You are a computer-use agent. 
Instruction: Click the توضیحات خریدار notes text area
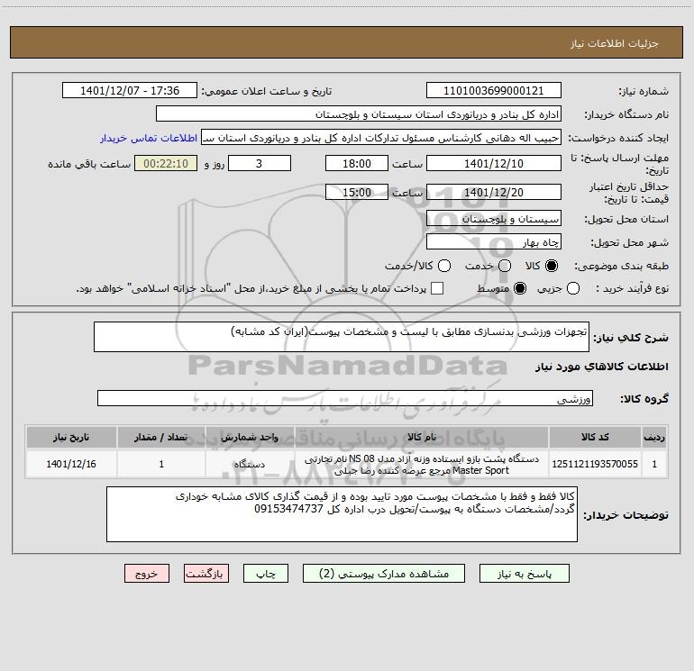pyautogui.click(x=342, y=514)
